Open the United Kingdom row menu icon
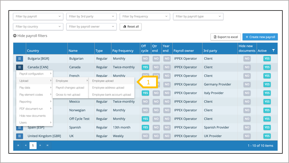Image resolution: width=289 pixels, height=163 pixels. point(20,136)
